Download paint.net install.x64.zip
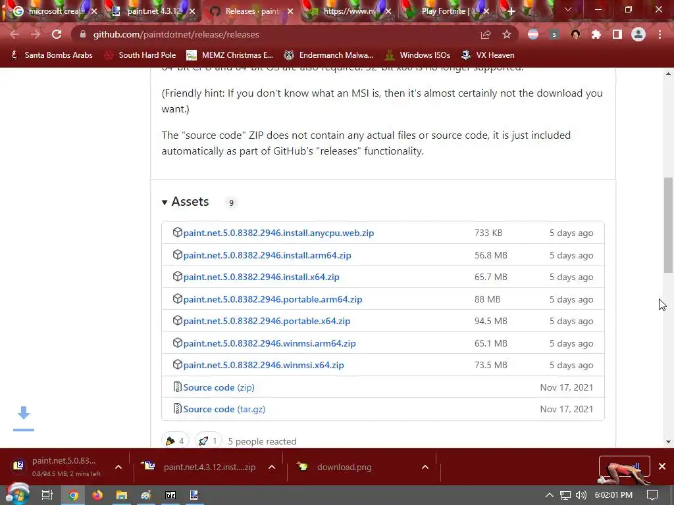Screen dimensions: 674x505 pyautogui.click(x=261, y=277)
